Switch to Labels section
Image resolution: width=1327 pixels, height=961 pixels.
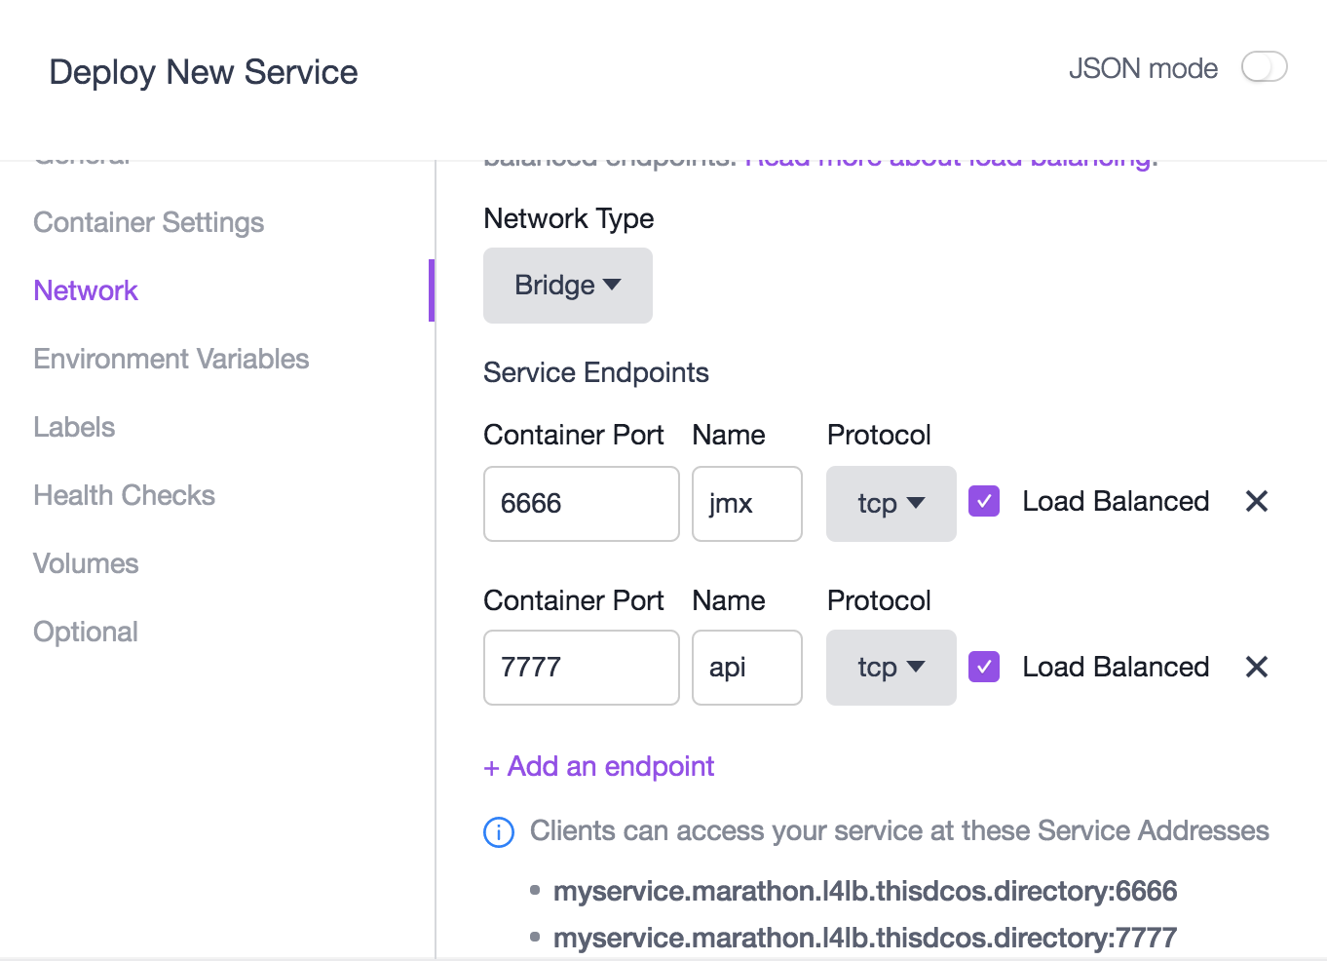[74, 427]
